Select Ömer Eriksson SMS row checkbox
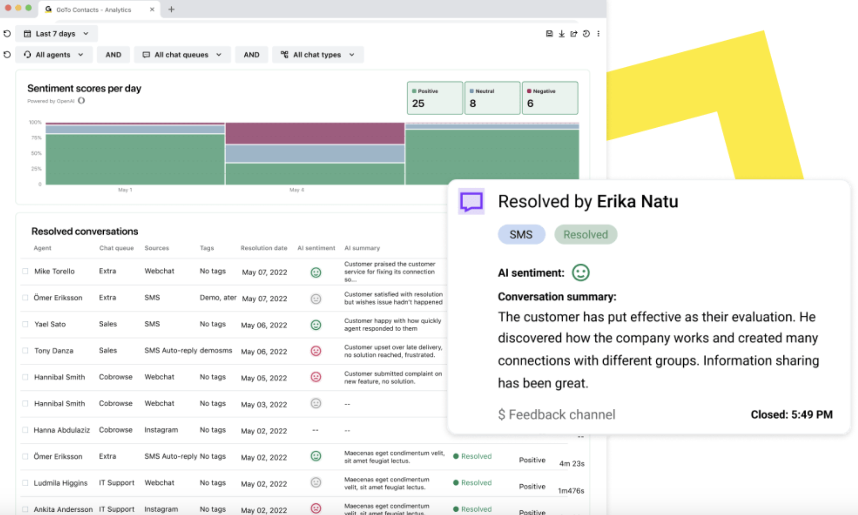This screenshot has width=858, height=515. [x=25, y=298]
